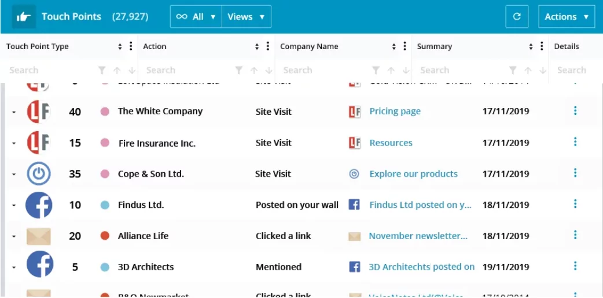The height and width of the screenshot is (298, 603).
Task: Click the Touch Points pointing-hand icon
Action: 24,17
